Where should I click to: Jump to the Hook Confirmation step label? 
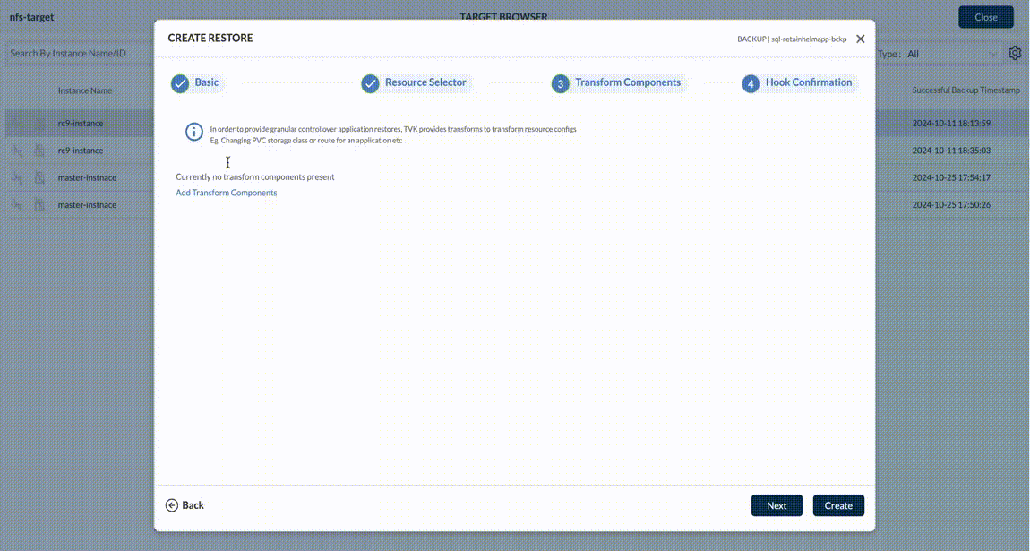(x=808, y=82)
